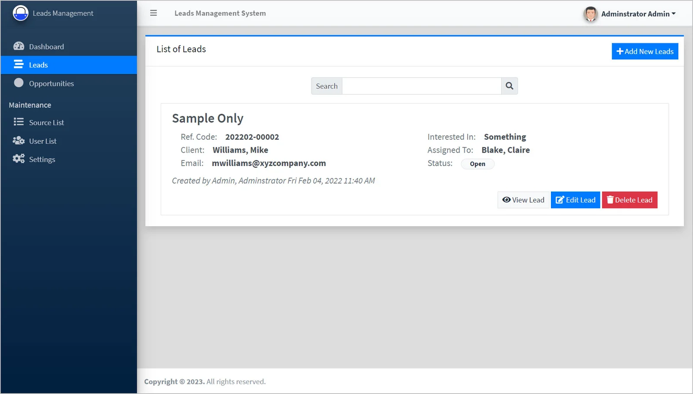
Task: Click the Leads Management System header link
Action: click(x=220, y=13)
